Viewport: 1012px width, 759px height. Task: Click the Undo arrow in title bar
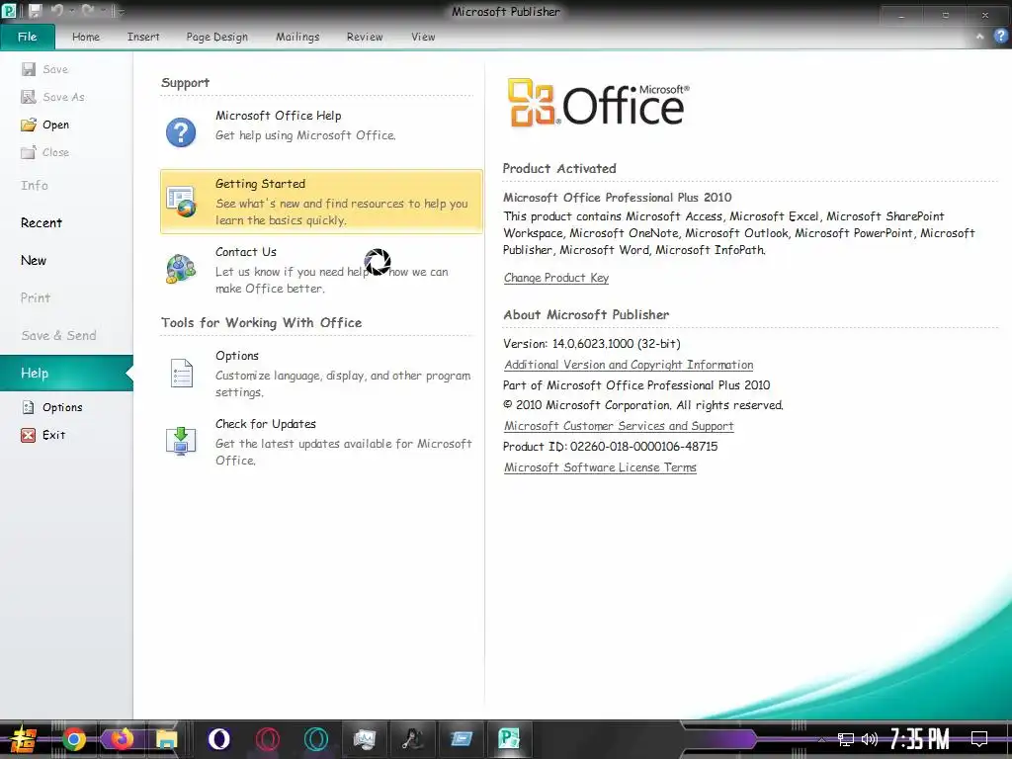56,11
